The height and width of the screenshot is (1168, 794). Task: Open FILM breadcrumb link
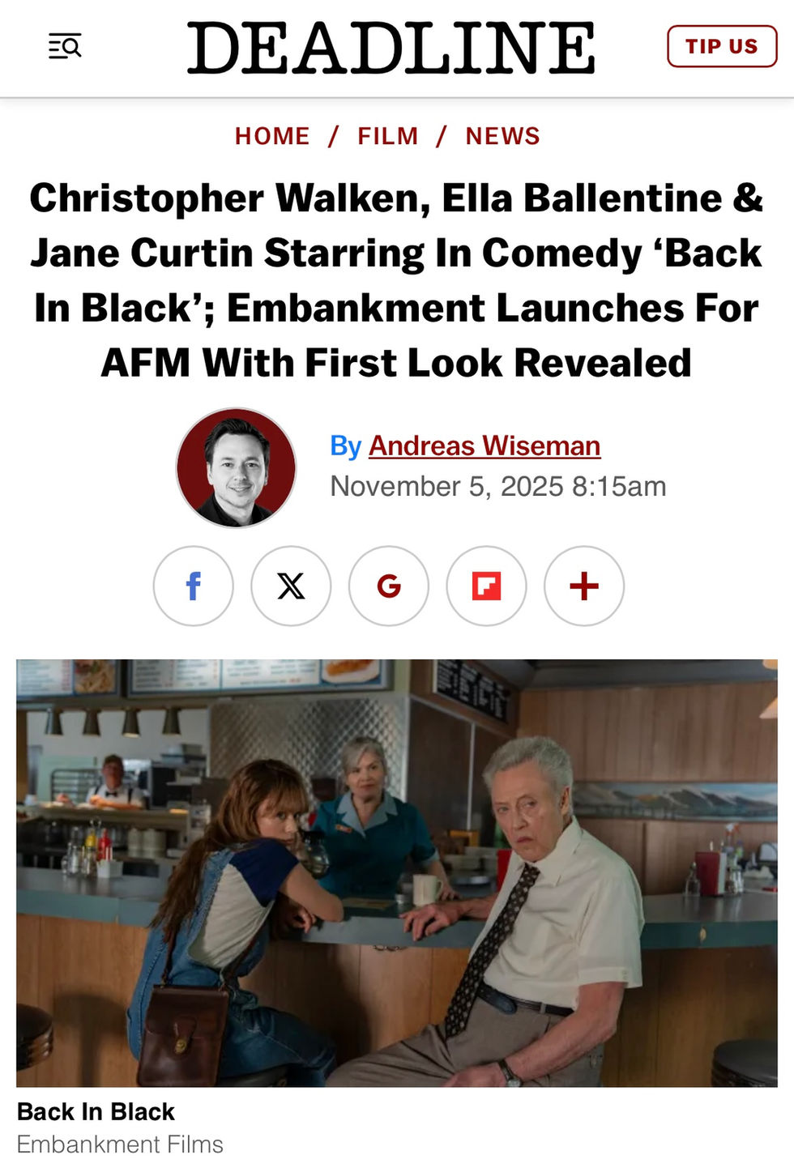[388, 136]
